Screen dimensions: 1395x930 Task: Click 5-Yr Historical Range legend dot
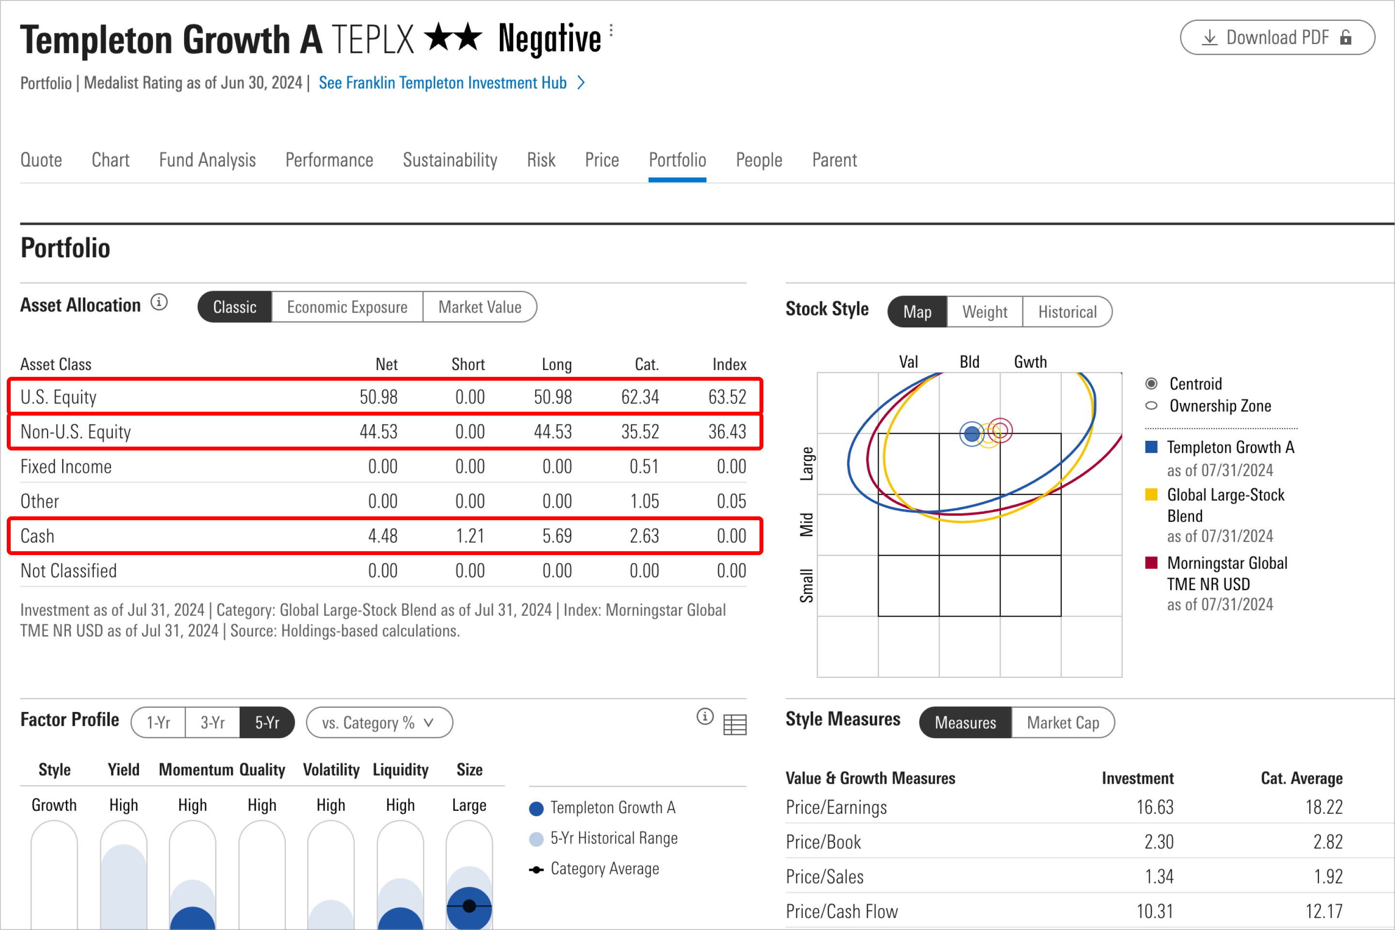click(536, 839)
